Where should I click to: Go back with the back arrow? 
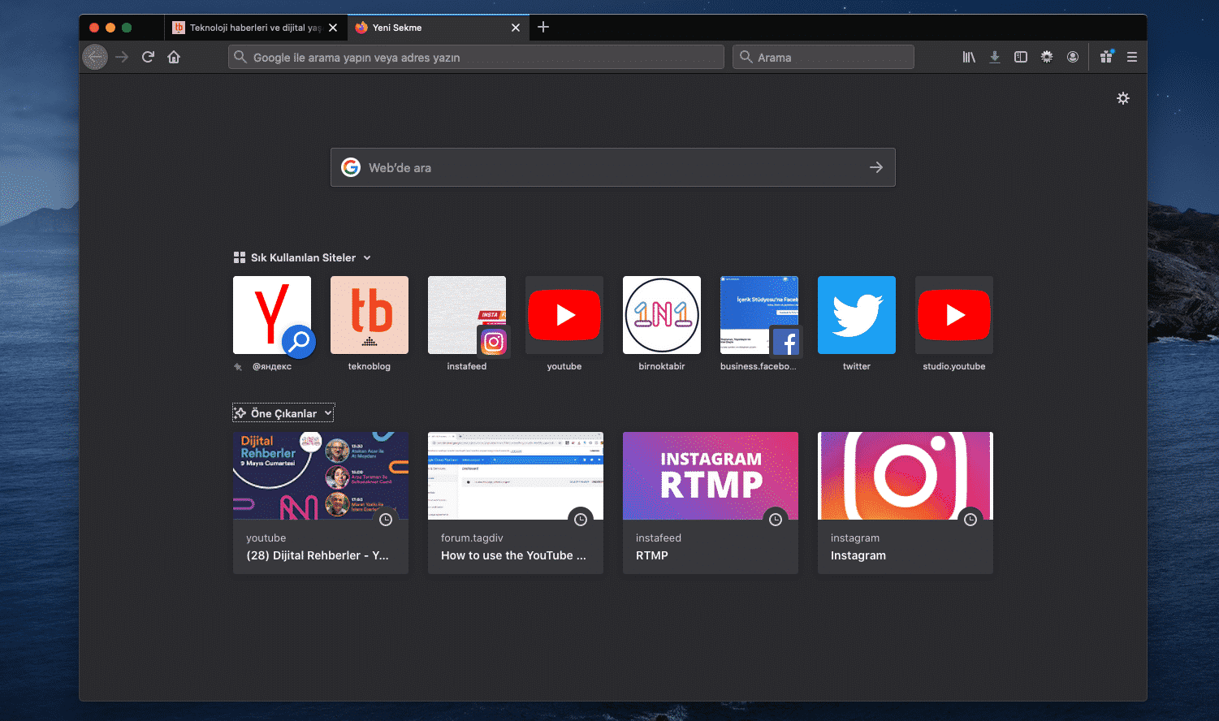[95, 57]
